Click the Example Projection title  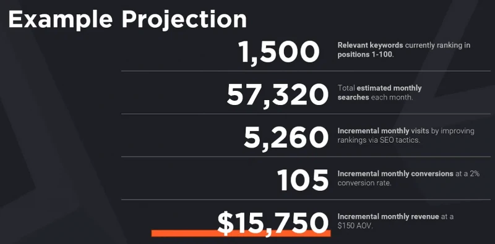(127, 20)
